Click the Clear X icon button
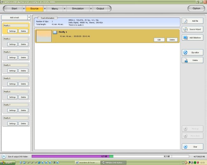Image resolution: width=207 pixels, height=165 pixels. click(185, 147)
